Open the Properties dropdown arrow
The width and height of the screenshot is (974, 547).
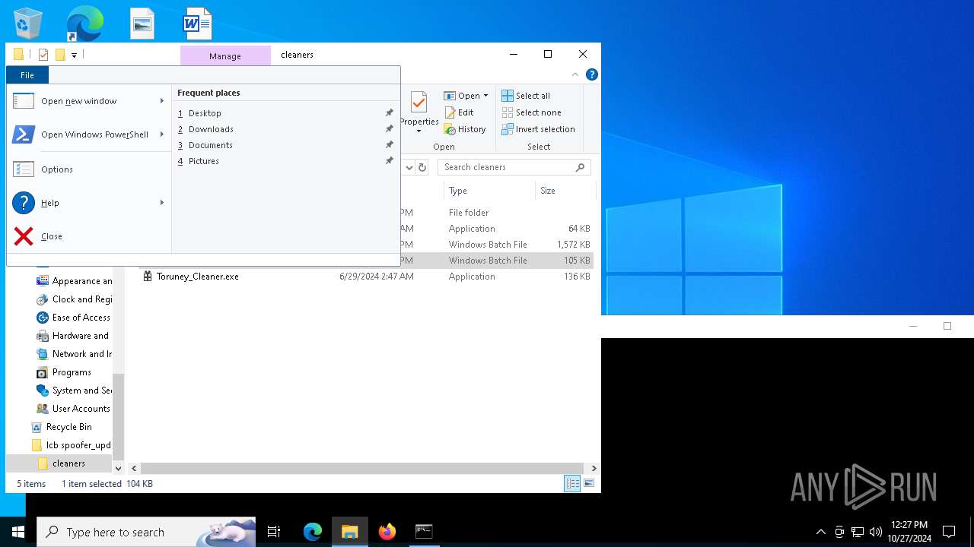(419, 131)
